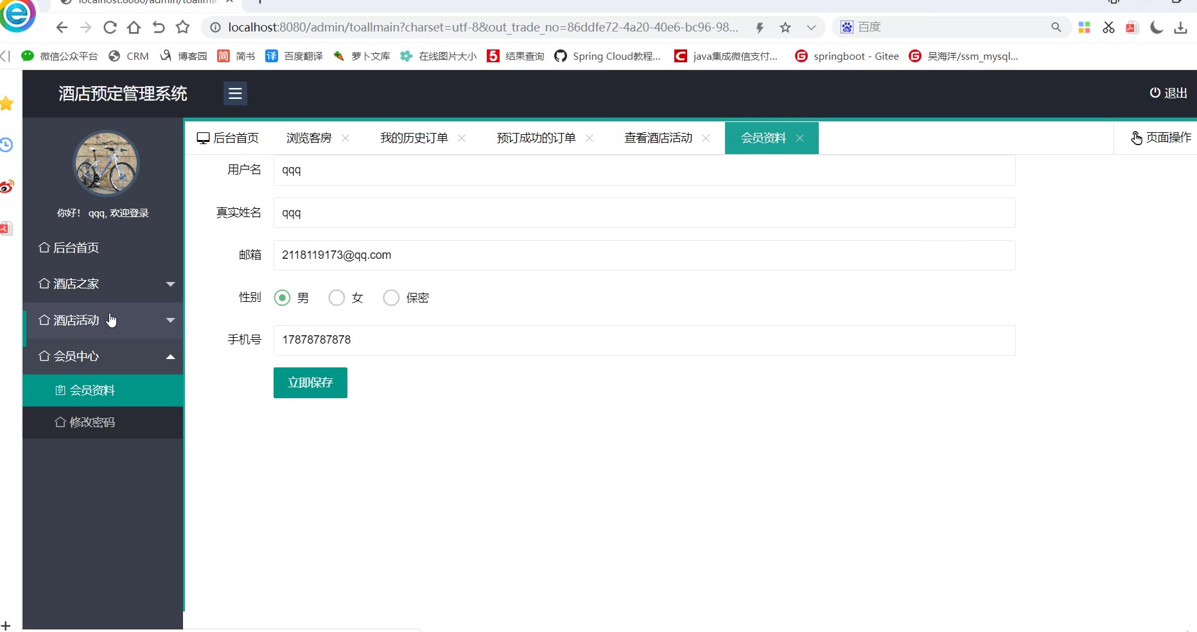The image size is (1197, 632).
Task: Select the 保密 gender radio button
Action: click(391, 297)
